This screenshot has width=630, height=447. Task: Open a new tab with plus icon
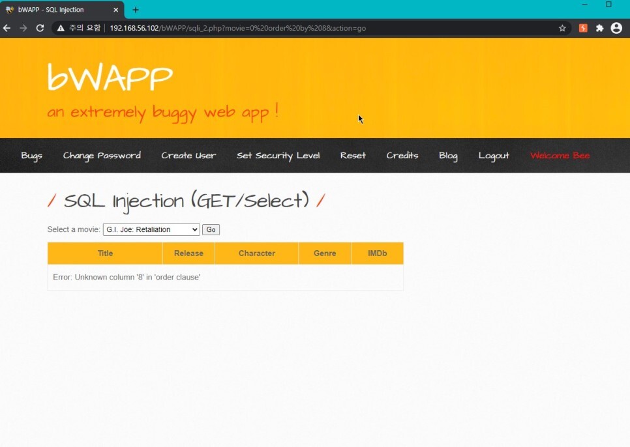point(136,10)
